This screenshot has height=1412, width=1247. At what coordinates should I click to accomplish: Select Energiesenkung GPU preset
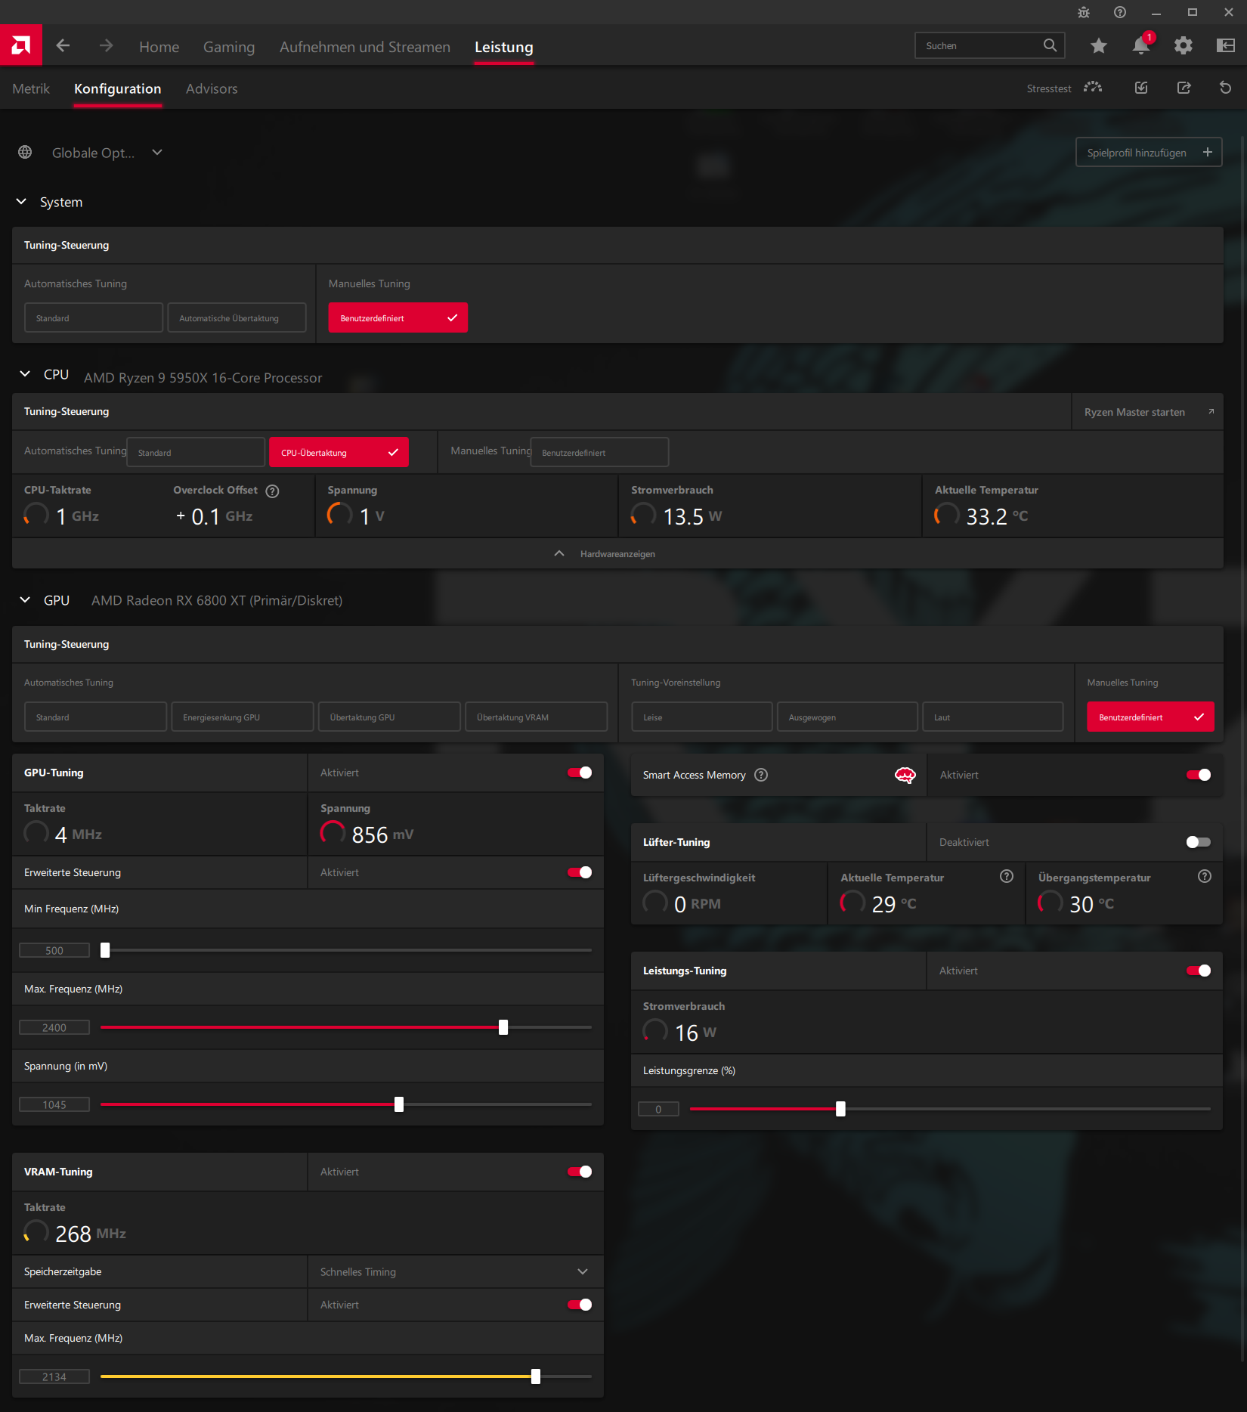[x=243, y=717]
